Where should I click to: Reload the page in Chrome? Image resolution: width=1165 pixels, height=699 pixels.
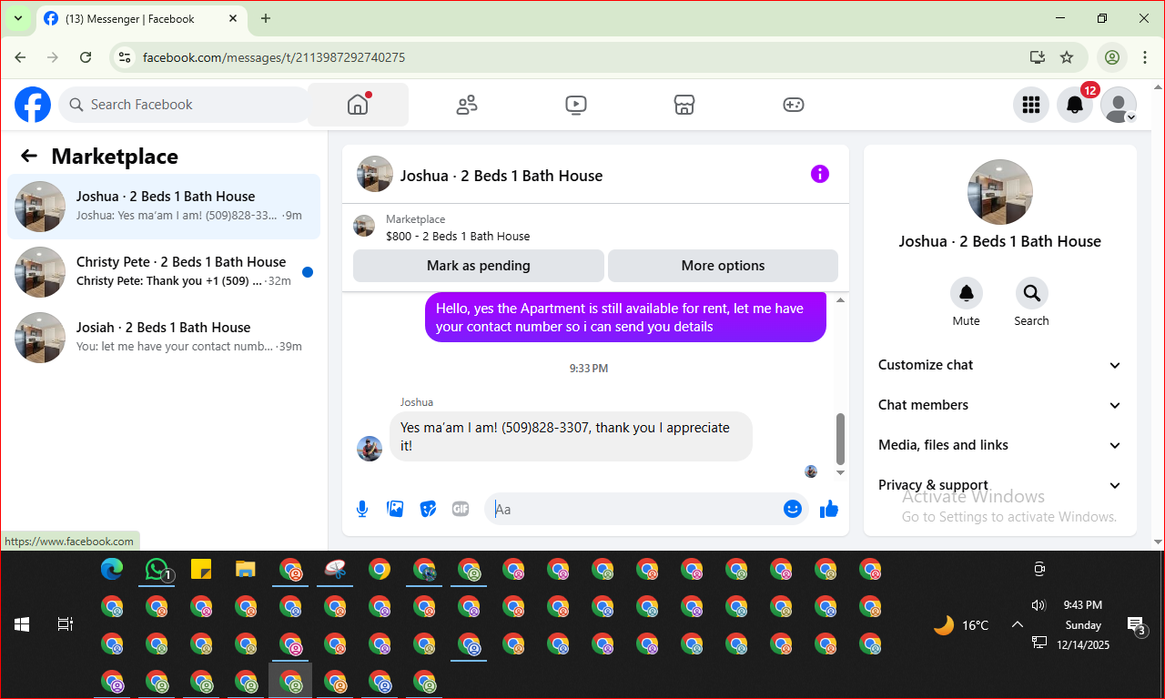point(86,57)
